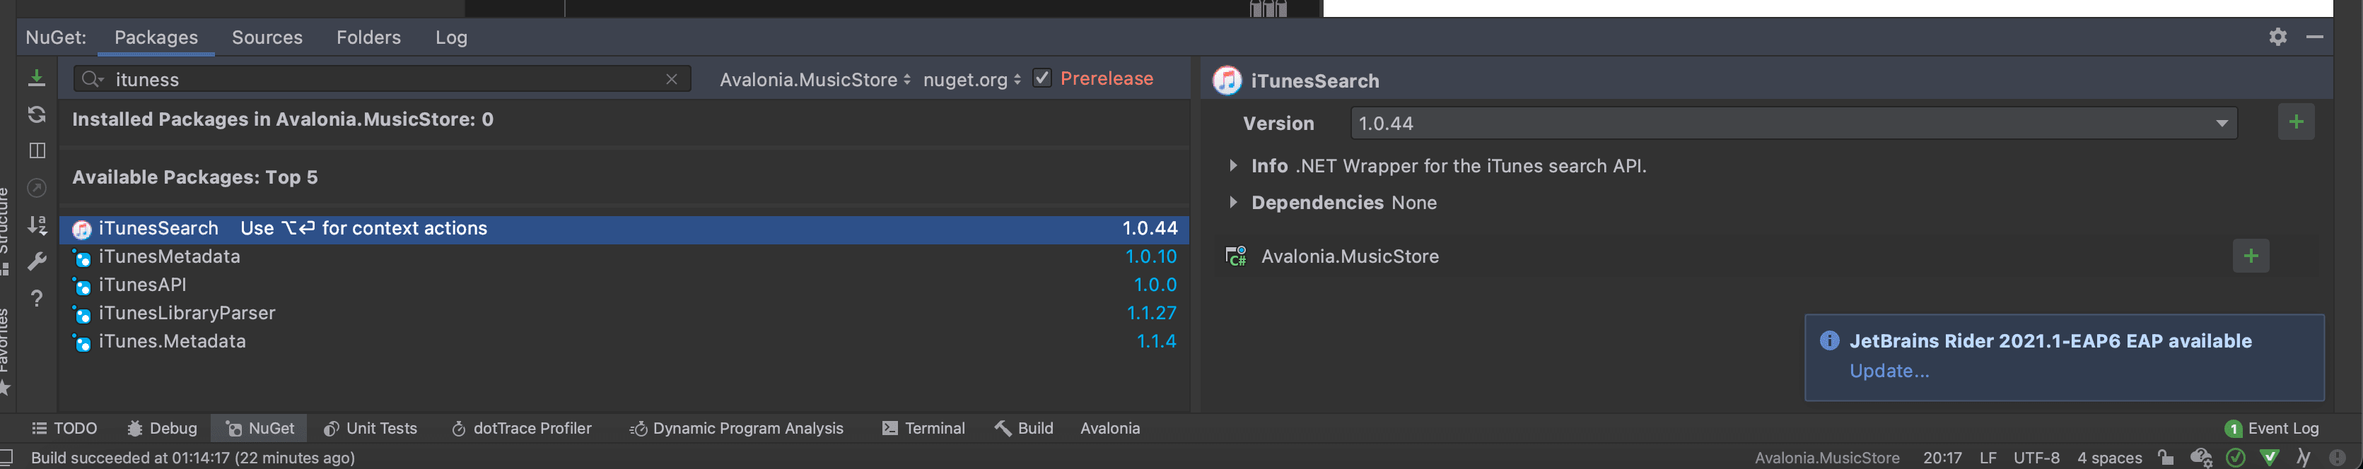
Task: Clear the search field with X button
Action: [672, 80]
